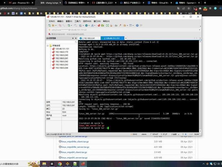Open a new Chrome tab

205,3
